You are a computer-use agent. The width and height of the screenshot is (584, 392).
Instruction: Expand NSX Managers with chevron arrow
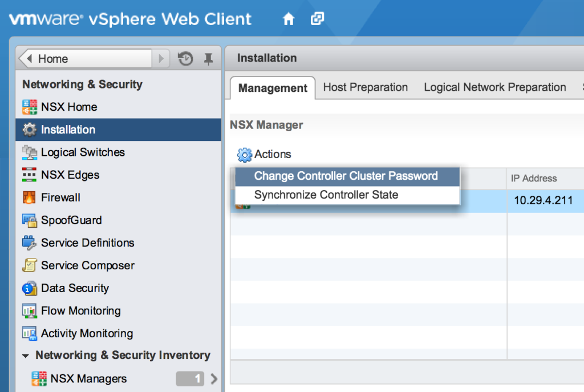click(x=214, y=379)
